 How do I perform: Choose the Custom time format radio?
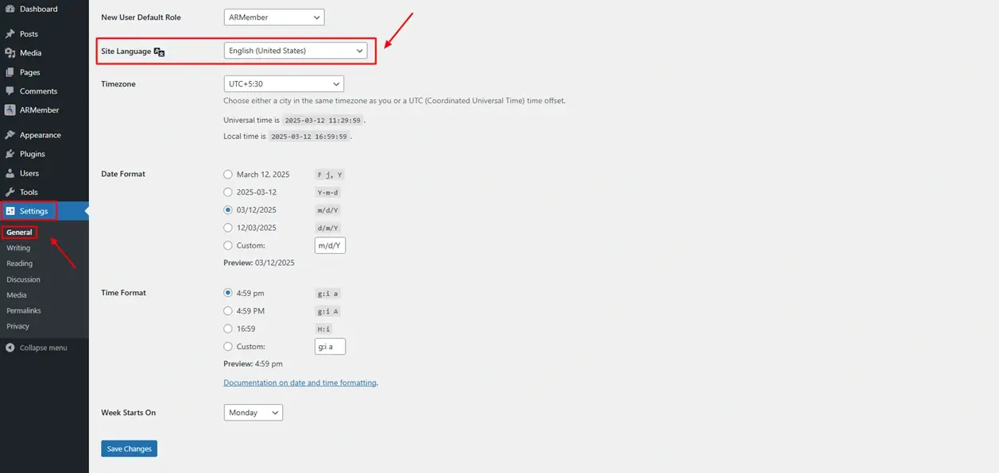click(228, 347)
